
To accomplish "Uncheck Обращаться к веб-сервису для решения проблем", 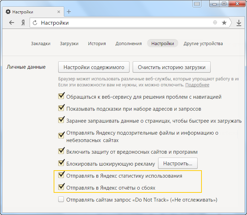I will pos(61,96).
